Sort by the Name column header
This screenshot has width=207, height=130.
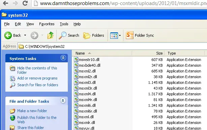(x=102, y=53)
